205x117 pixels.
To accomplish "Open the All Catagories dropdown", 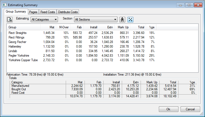I will pos(44,19).
